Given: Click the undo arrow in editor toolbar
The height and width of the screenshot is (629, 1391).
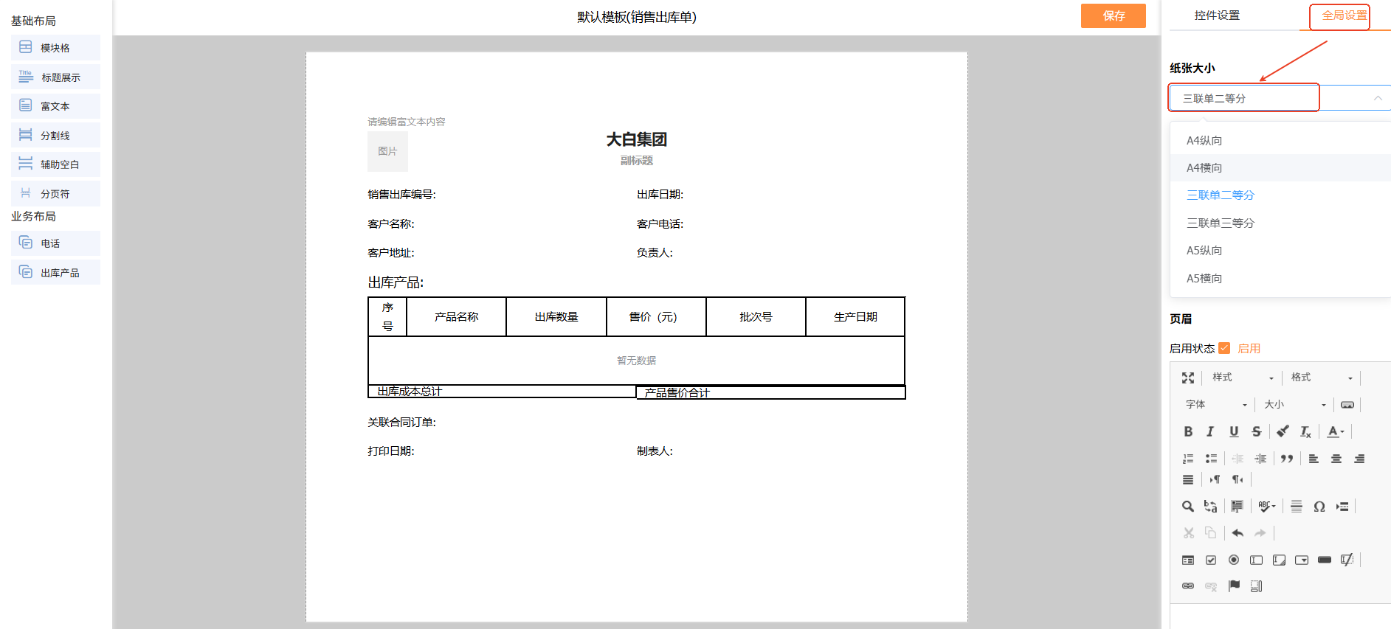Looking at the screenshot, I should (1238, 533).
